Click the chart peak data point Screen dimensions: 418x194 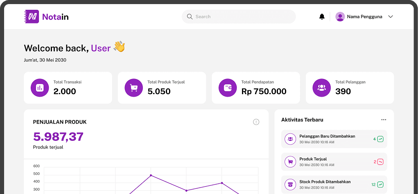[x=151, y=175]
